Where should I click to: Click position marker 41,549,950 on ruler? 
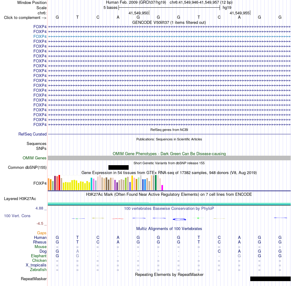pos(138,13)
